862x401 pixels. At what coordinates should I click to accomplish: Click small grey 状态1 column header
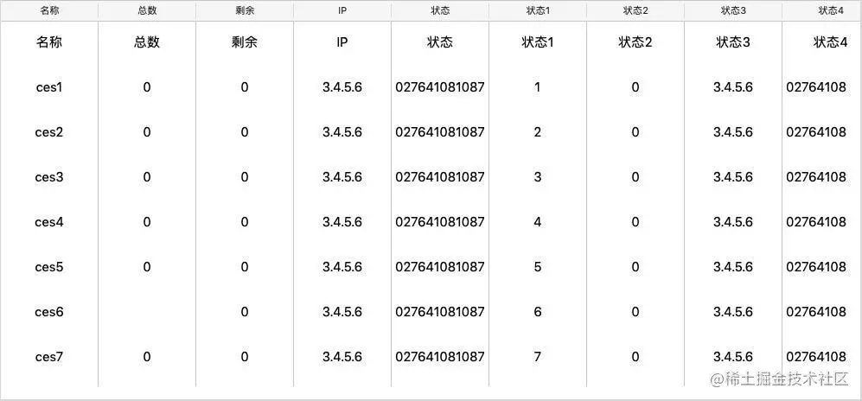(x=537, y=11)
